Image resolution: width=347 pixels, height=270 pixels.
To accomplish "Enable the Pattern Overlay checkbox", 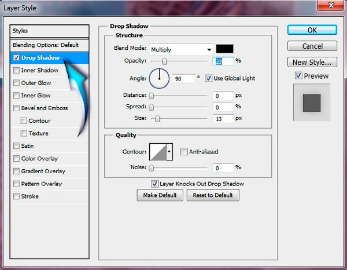I will click(16, 184).
